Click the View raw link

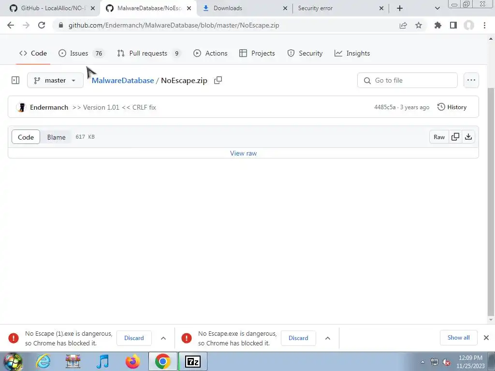coord(244,153)
